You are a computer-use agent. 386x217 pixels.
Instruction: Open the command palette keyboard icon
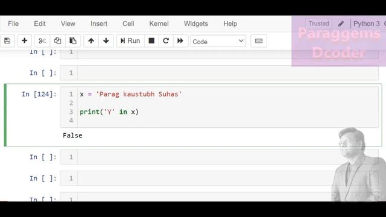259,41
